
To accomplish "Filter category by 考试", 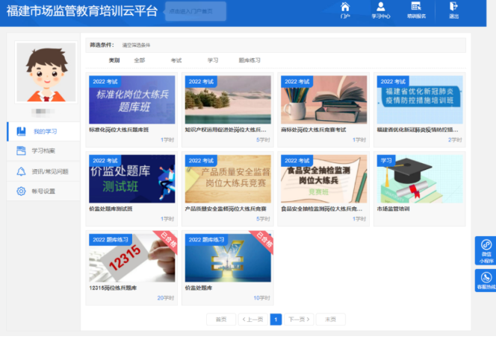I will coord(176,60).
